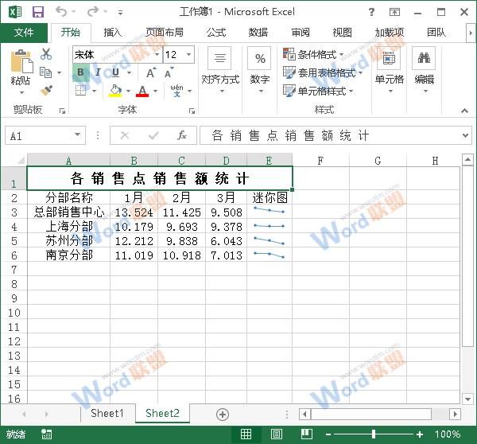The width and height of the screenshot is (477, 444).
Task: Click the formula bar cancel X button
Action: 125,135
